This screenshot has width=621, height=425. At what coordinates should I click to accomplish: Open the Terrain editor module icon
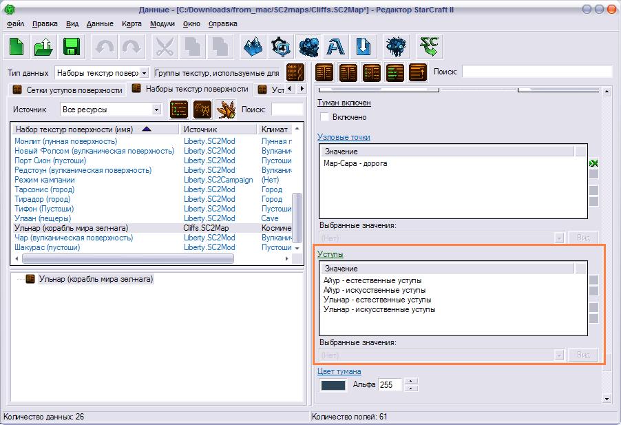pyautogui.click(x=253, y=47)
